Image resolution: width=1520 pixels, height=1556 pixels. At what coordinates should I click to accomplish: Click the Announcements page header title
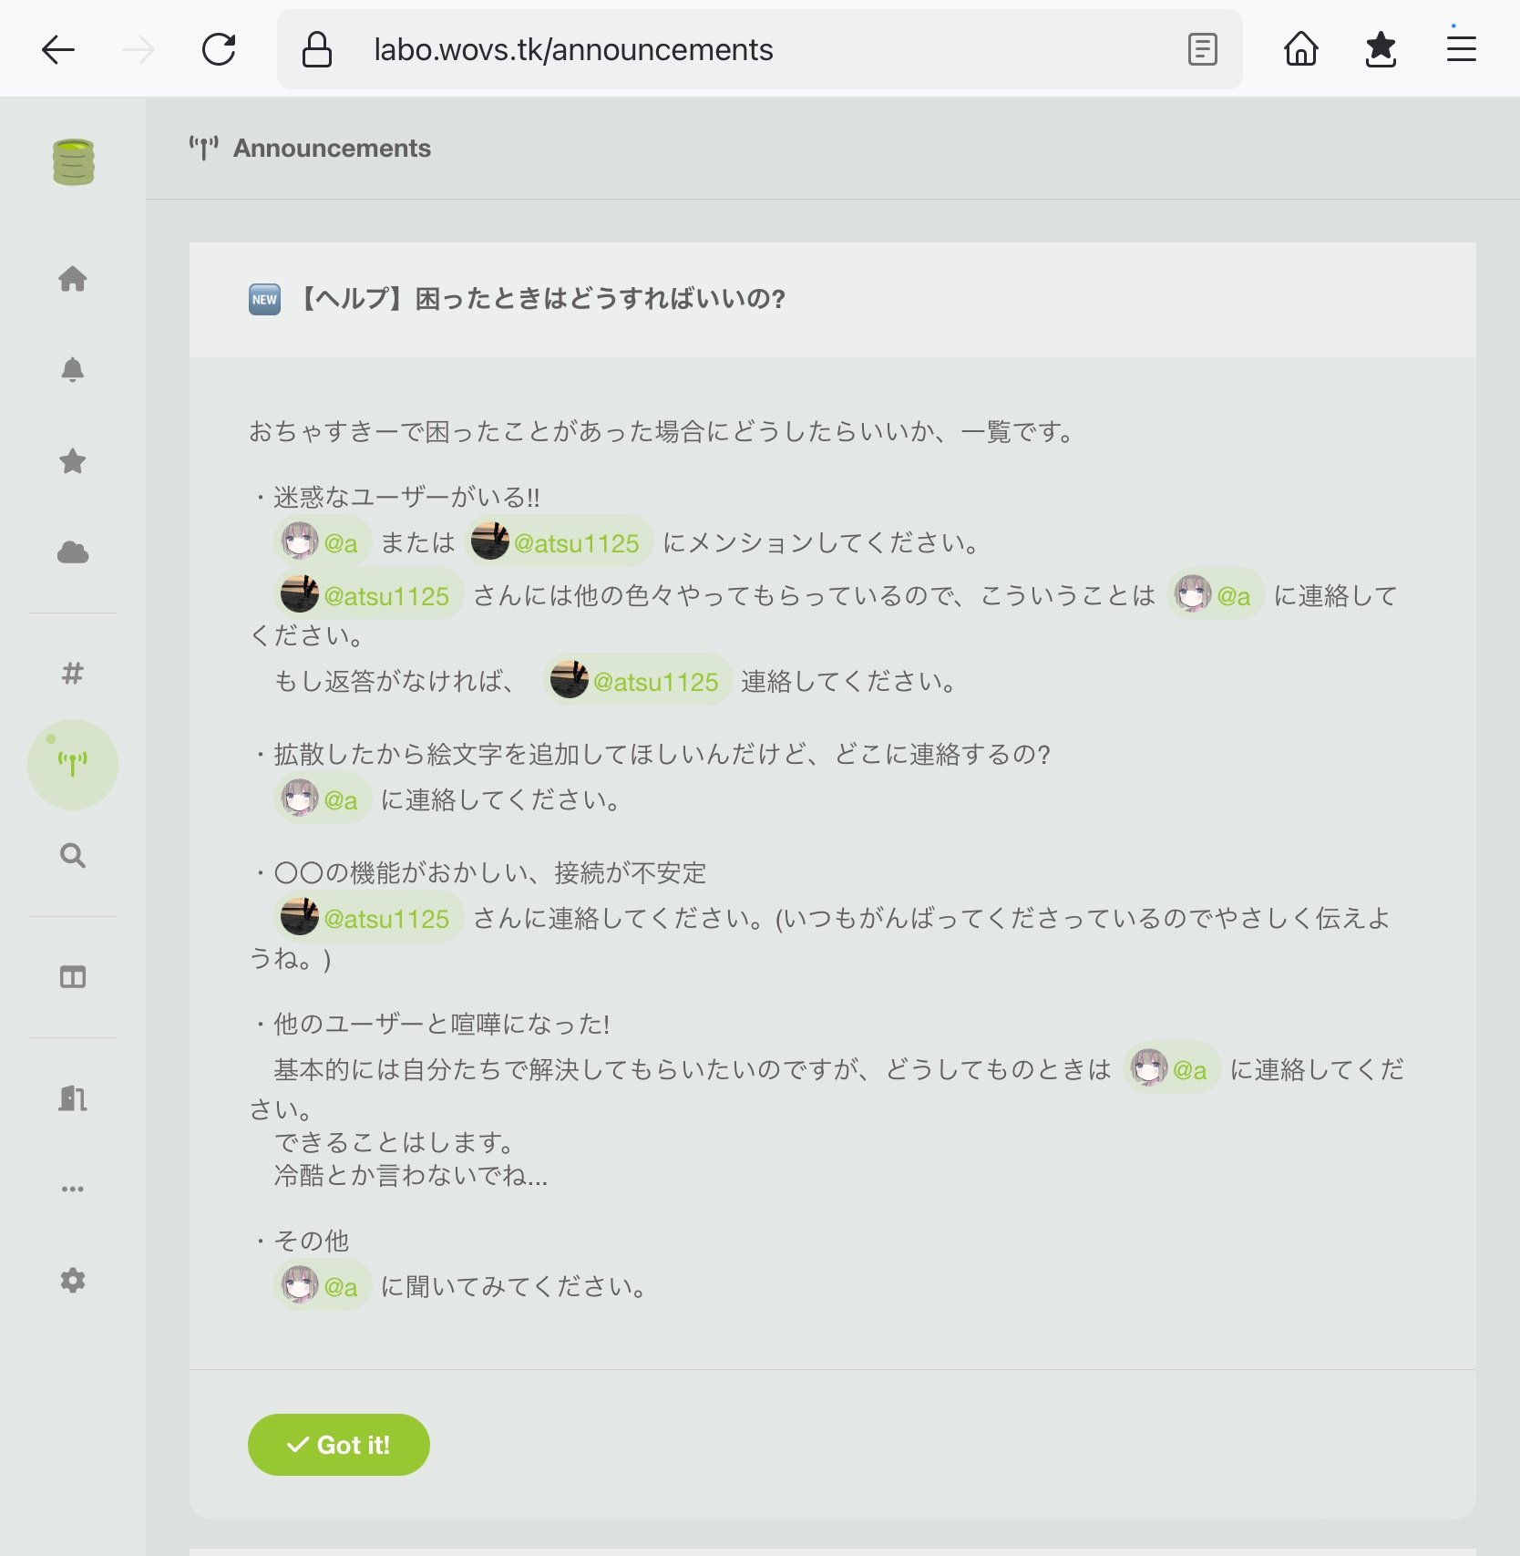(x=332, y=149)
